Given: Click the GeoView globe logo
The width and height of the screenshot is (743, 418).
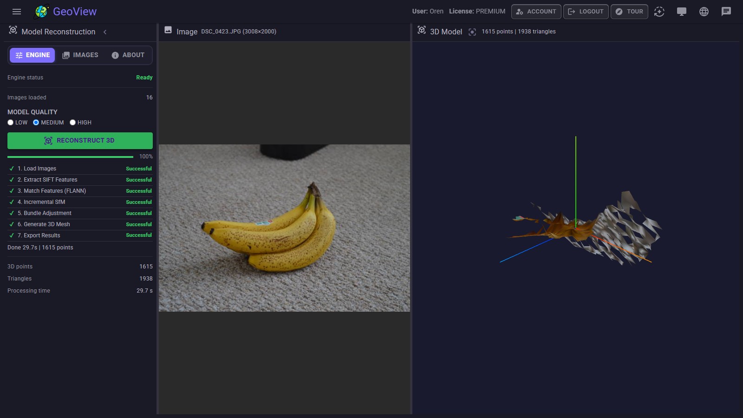Looking at the screenshot, I should coord(42,12).
